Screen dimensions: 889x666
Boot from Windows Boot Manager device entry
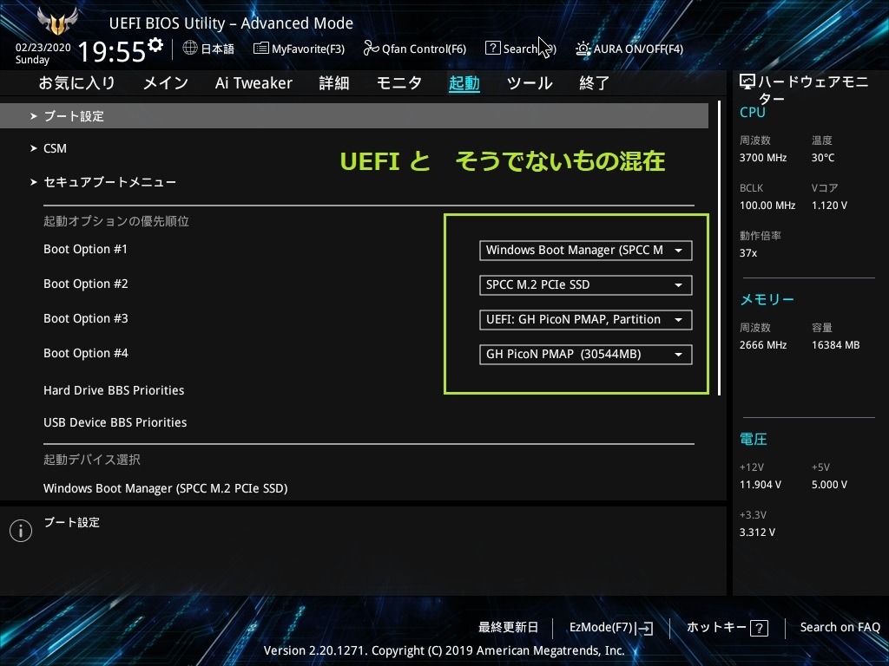pos(166,488)
